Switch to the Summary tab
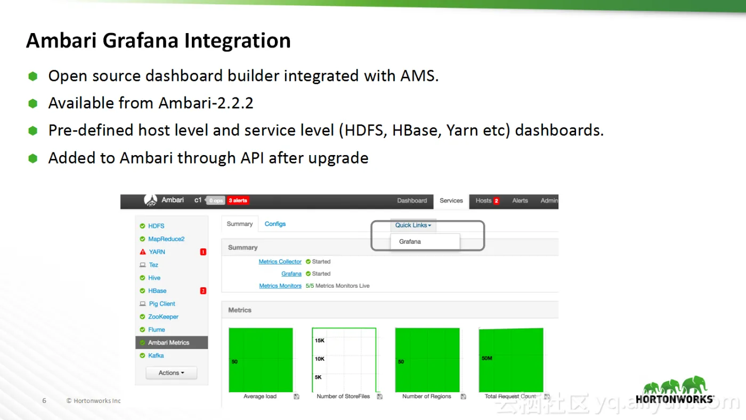The image size is (746, 420). (x=240, y=224)
